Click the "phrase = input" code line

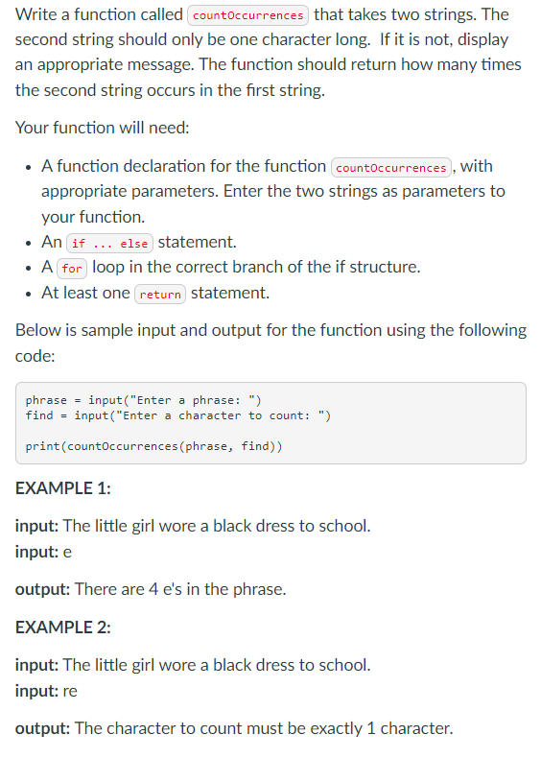[x=143, y=400]
